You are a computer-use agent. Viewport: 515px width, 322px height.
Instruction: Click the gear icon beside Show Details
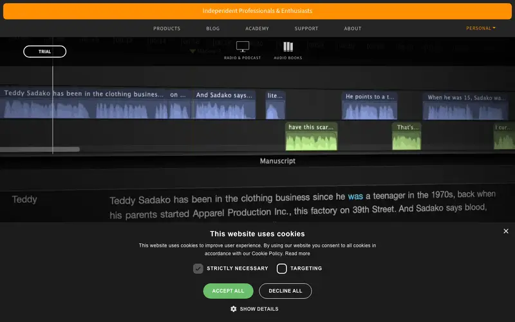(233, 309)
